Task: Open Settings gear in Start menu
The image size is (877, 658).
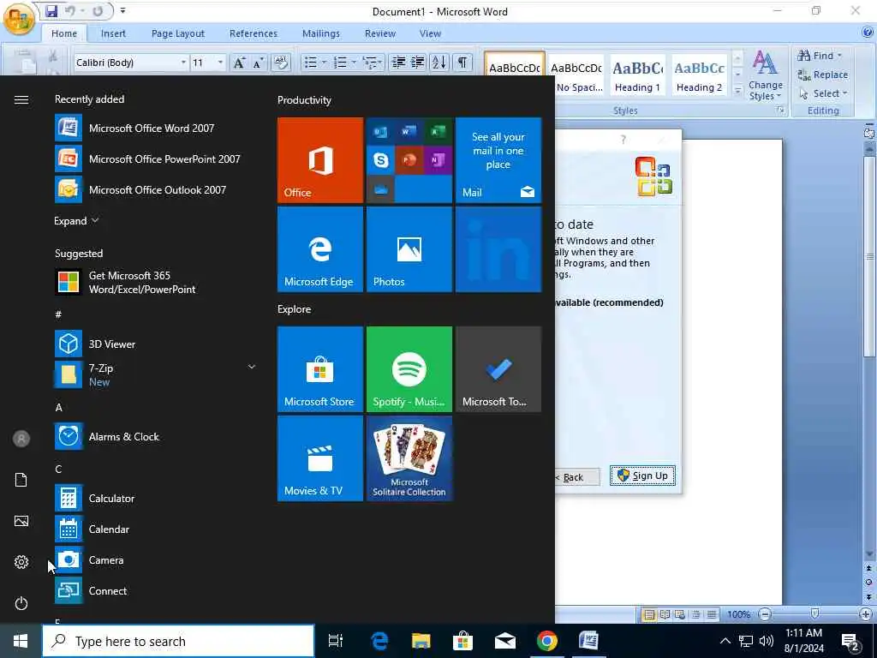Action: [21, 562]
